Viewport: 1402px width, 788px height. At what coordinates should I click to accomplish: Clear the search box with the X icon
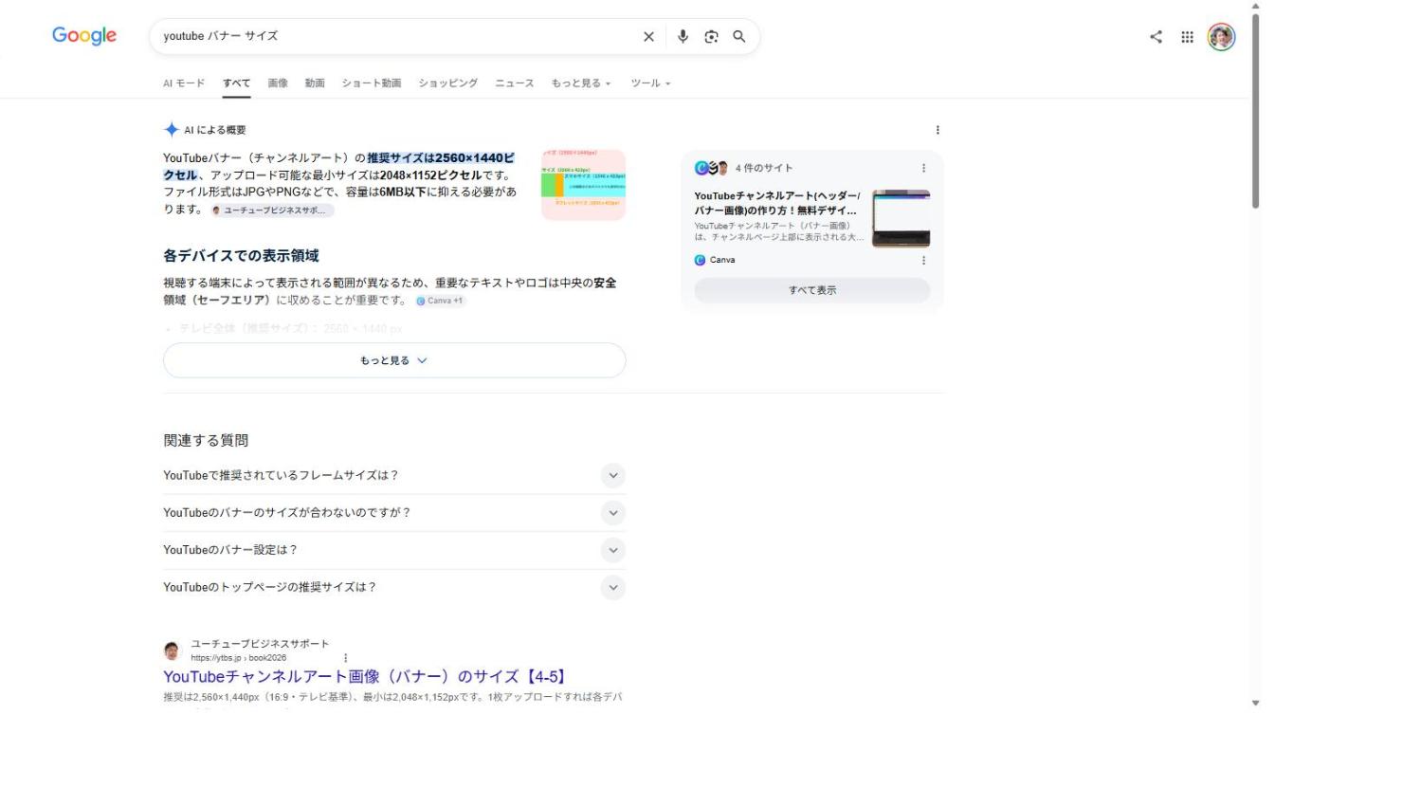pyautogui.click(x=648, y=37)
